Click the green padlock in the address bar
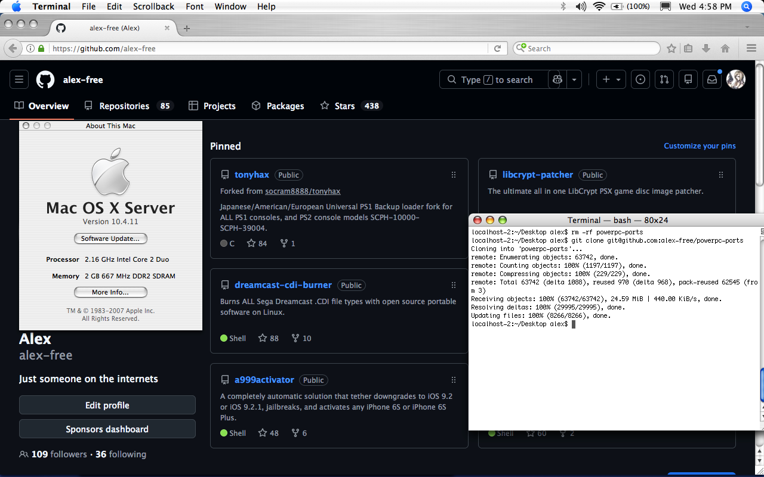 41,48
